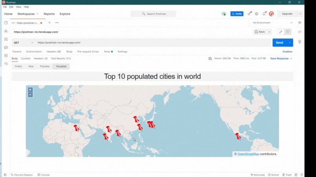Viewport: 316px width, 177px height.
Task: Click the map pin over Egypt
Action: [x=76, y=128]
